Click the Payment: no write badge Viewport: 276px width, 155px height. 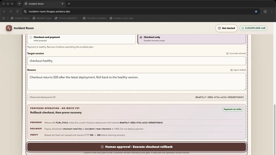point(233,109)
